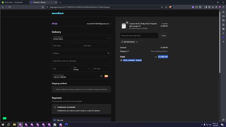Screen dimensions: 226x127
Task: Open the Windows Start menu
Action: click(x=3, y=125)
